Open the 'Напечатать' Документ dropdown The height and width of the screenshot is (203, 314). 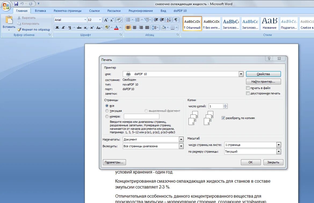[181, 139]
